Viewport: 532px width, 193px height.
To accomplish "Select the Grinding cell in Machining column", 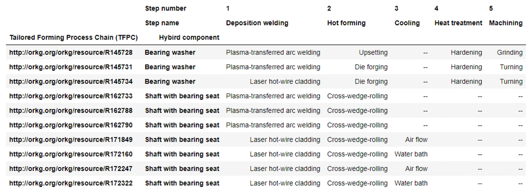I will pyautogui.click(x=510, y=53).
